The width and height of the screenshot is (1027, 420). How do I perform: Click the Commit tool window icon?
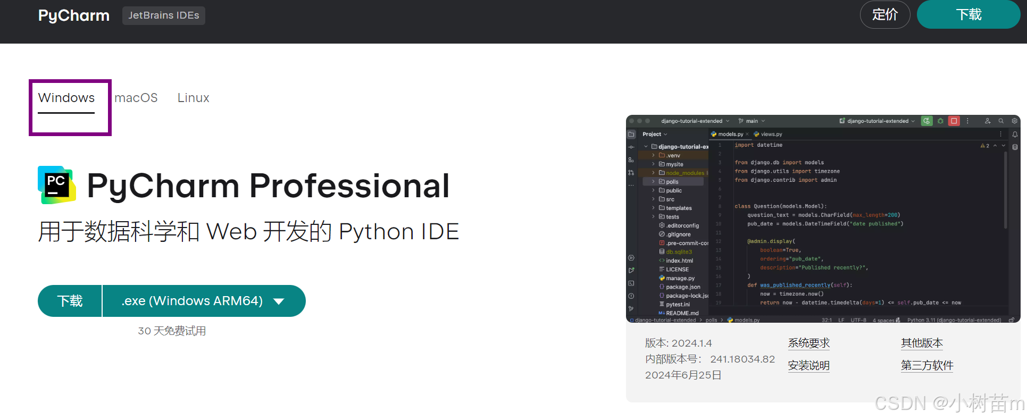click(x=631, y=147)
